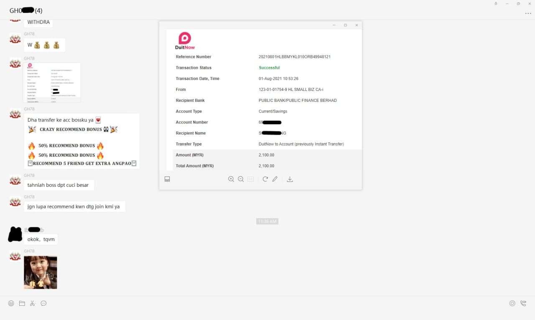
Task: Zoom out of the receipt image
Action: click(x=241, y=179)
